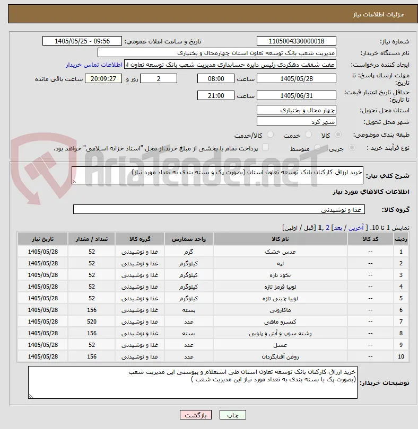Select the لوبیا چیتی تازه item name

[x=280, y=298]
